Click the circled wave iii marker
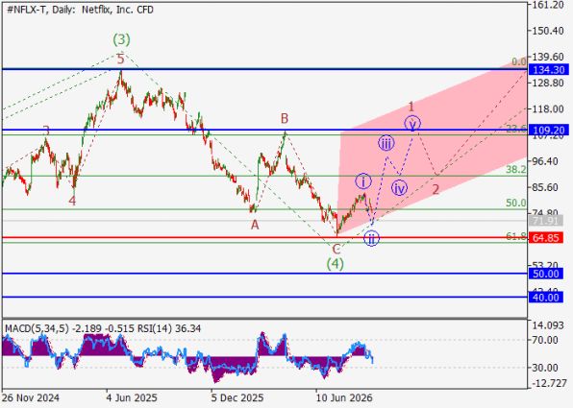This screenshot has height=408, width=573. point(386,143)
